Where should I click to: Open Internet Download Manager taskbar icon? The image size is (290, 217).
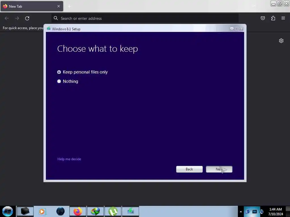(x=95, y=211)
